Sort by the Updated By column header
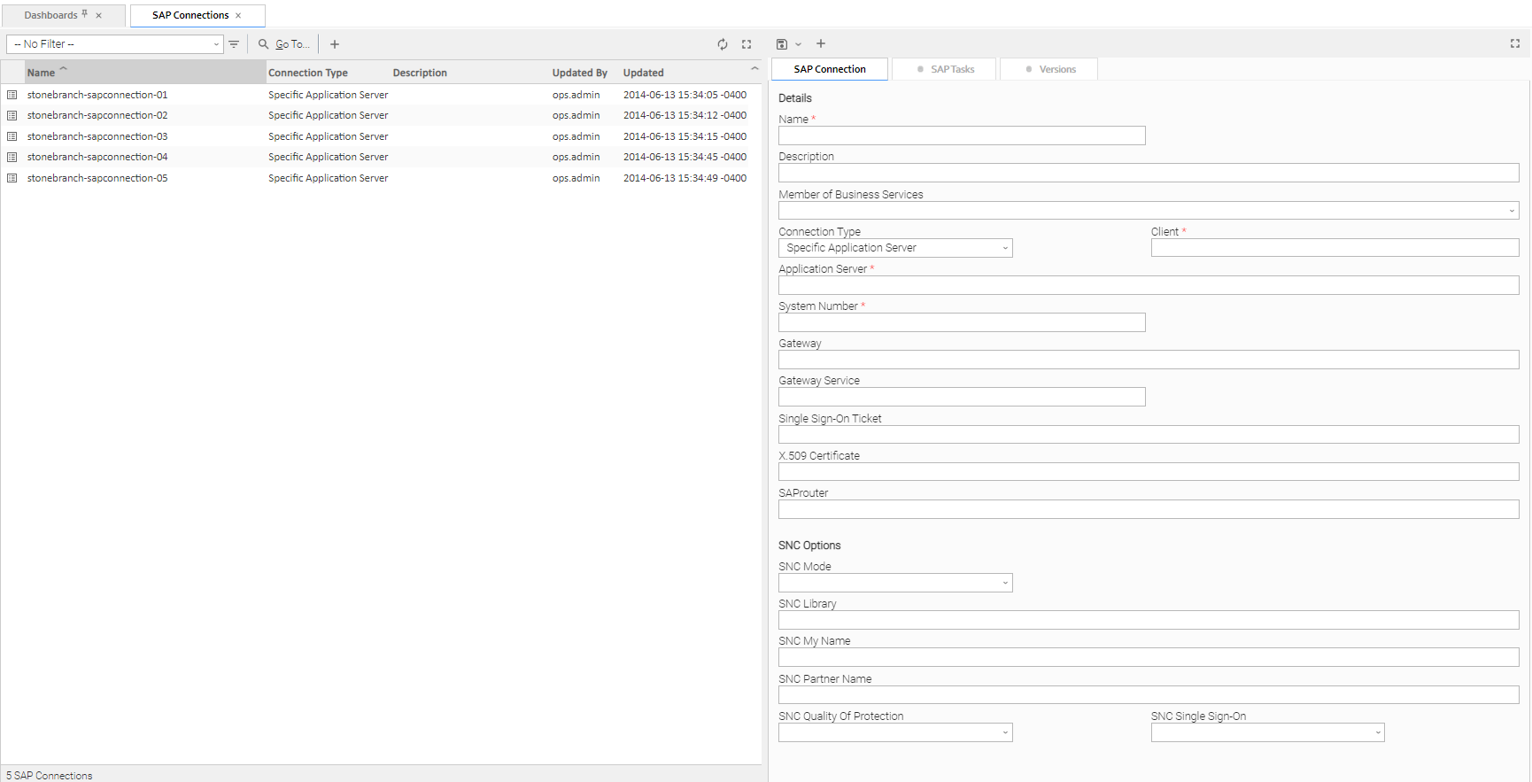This screenshot has width=1532, height=782. pos(579,73)
